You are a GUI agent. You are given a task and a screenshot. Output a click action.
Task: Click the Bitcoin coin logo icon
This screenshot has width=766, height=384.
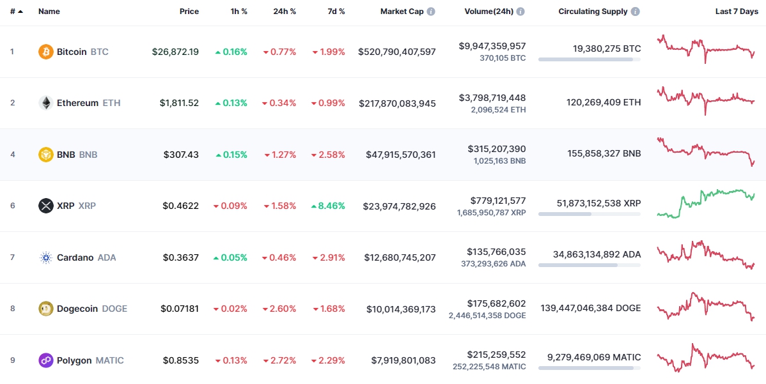click(x=46, y=52)
